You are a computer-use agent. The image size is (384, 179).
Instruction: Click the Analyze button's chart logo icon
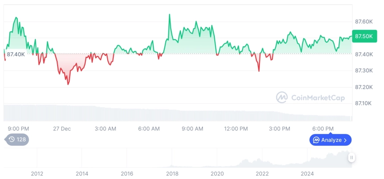tap(316, 140)
